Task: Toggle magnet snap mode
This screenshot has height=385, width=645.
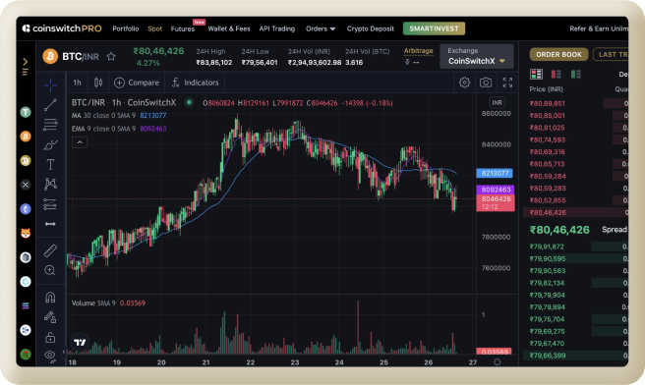Action: point(50,297)
